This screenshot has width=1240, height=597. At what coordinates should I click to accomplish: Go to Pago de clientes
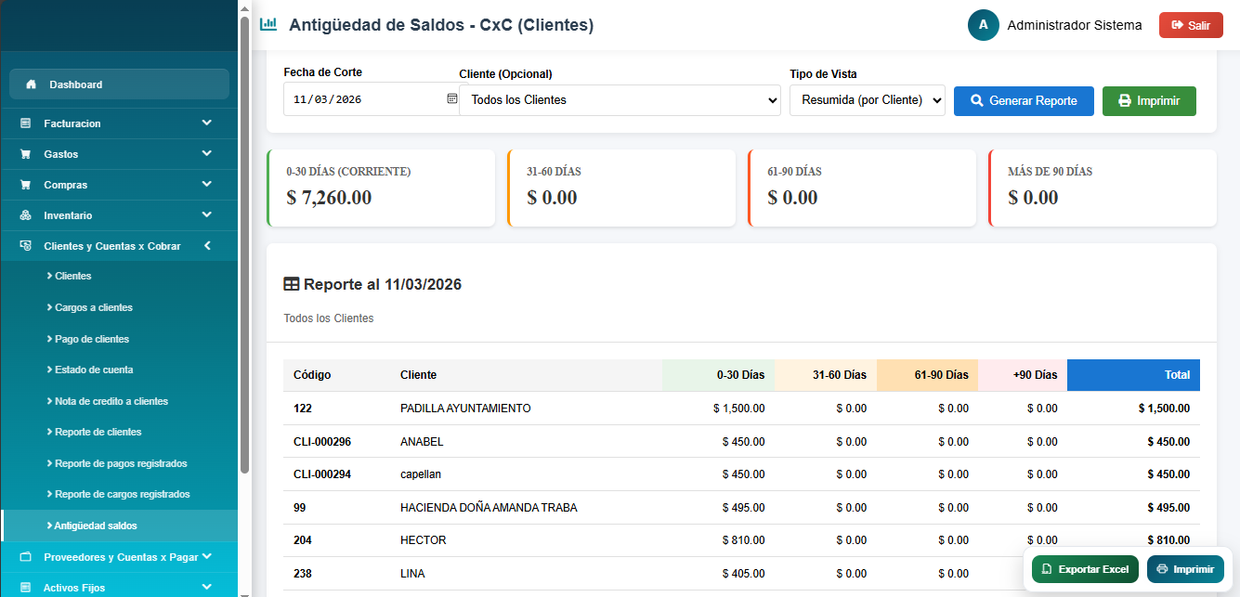coord(92,339)
